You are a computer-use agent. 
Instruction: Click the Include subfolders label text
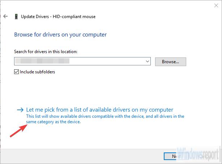coord(37,72)
